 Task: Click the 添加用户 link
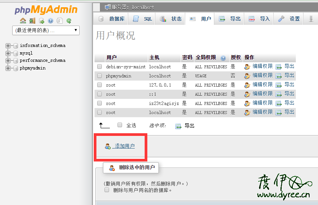125,146
